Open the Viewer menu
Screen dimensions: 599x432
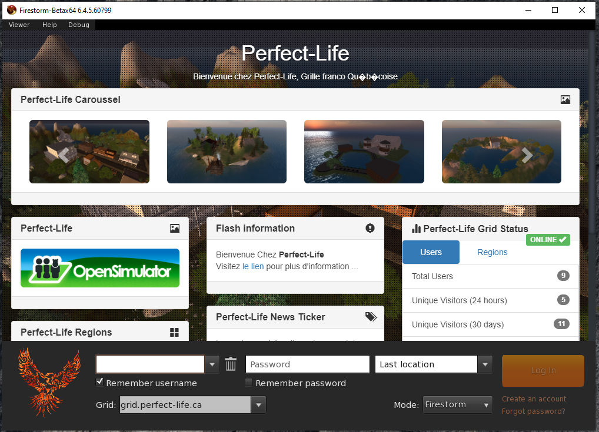pos(19,25)
